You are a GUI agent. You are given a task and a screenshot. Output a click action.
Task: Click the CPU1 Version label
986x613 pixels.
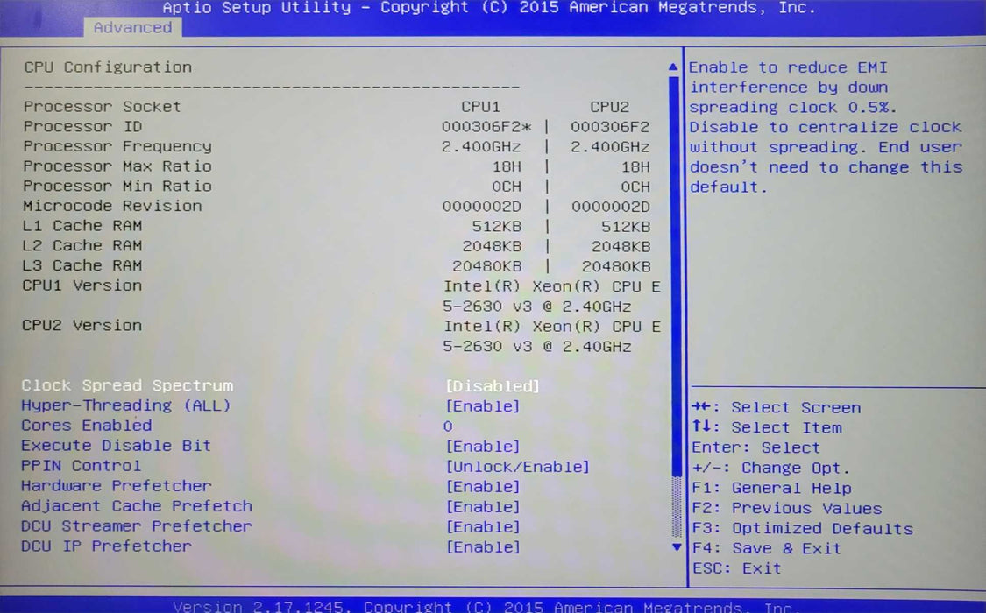82,285
